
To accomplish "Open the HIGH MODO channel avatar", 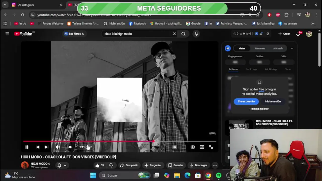I will [x=25, y=165].
